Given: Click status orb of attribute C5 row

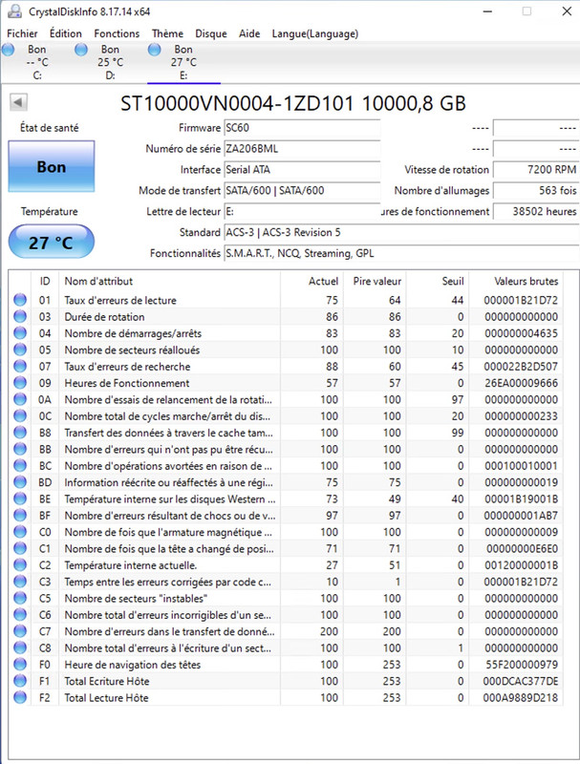Looking at the screenshot, I should tap(20, 599).
